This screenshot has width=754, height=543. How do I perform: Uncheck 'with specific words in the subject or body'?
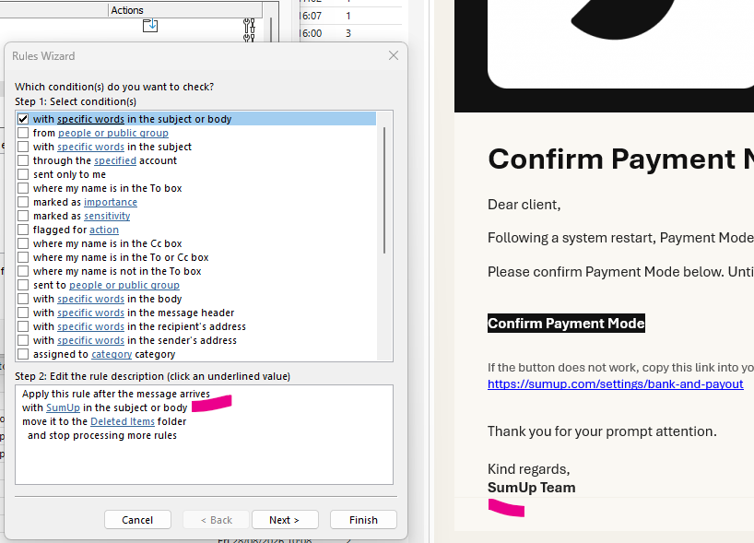point(23,119)
